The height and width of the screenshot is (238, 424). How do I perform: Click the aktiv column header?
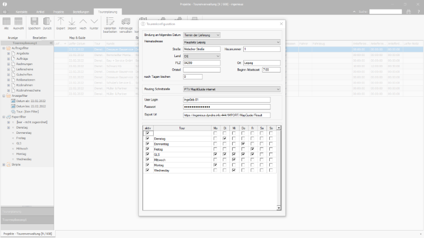tap(148, 128)
